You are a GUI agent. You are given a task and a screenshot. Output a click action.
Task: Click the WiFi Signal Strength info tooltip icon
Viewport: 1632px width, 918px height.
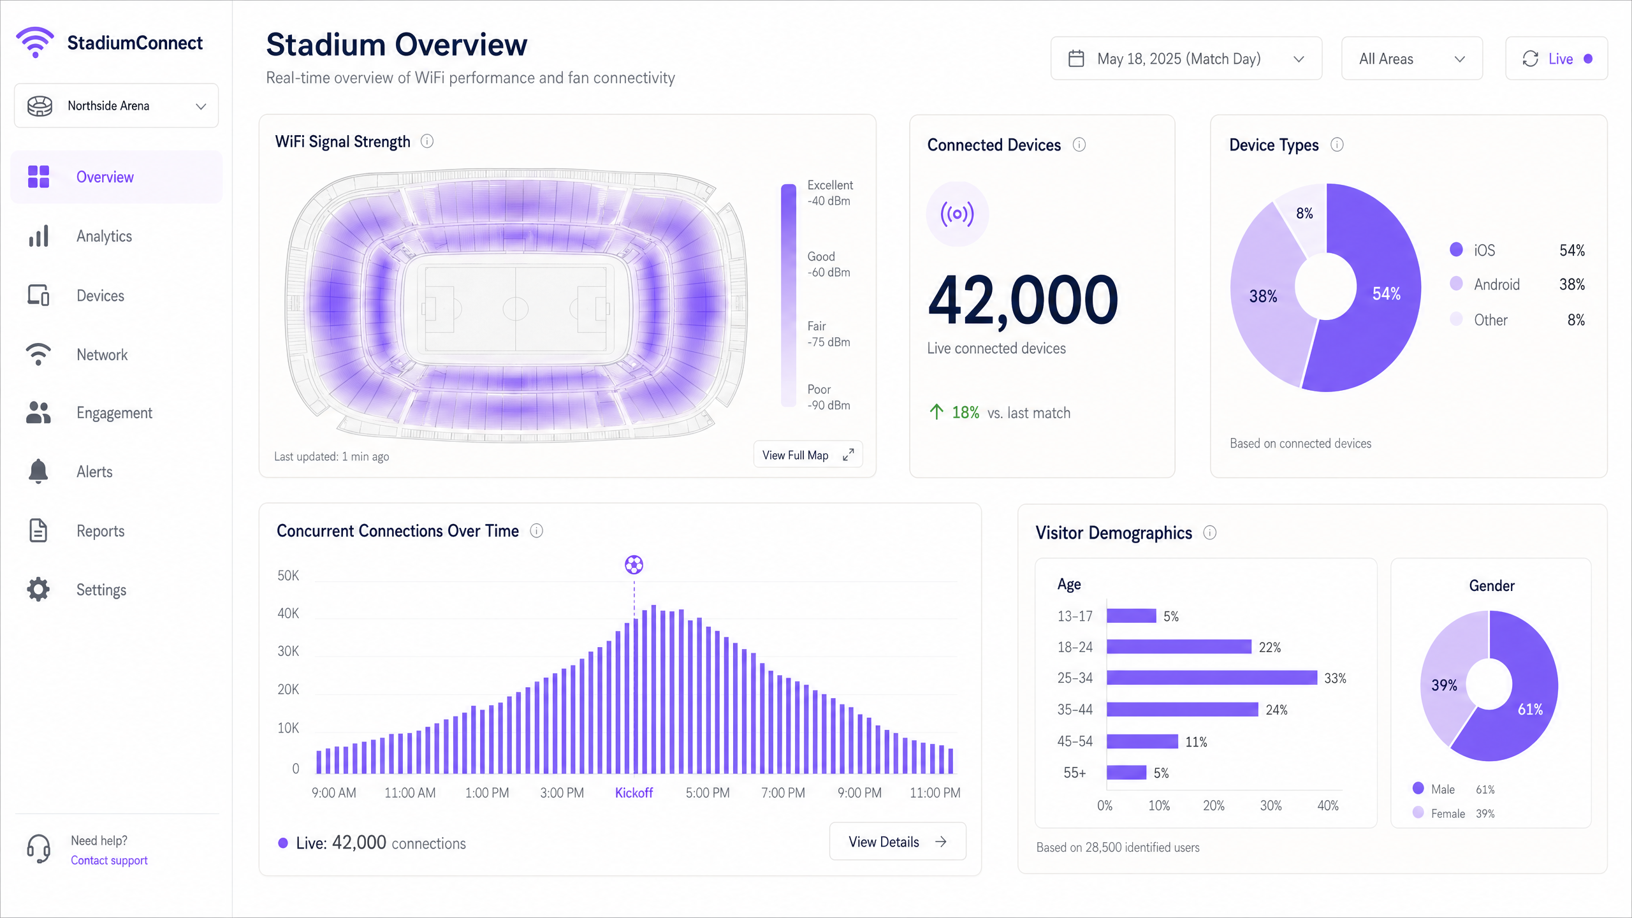tap(426, 142)
